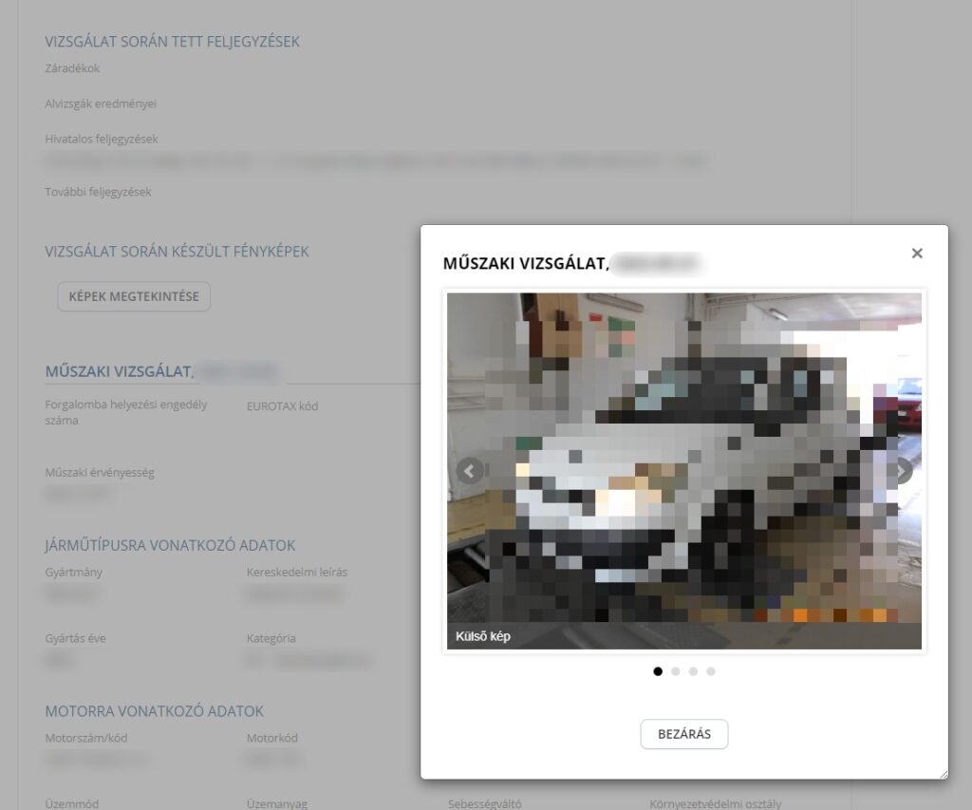Click the Forgalomba helyezési engedély száma label

[126, 412]
